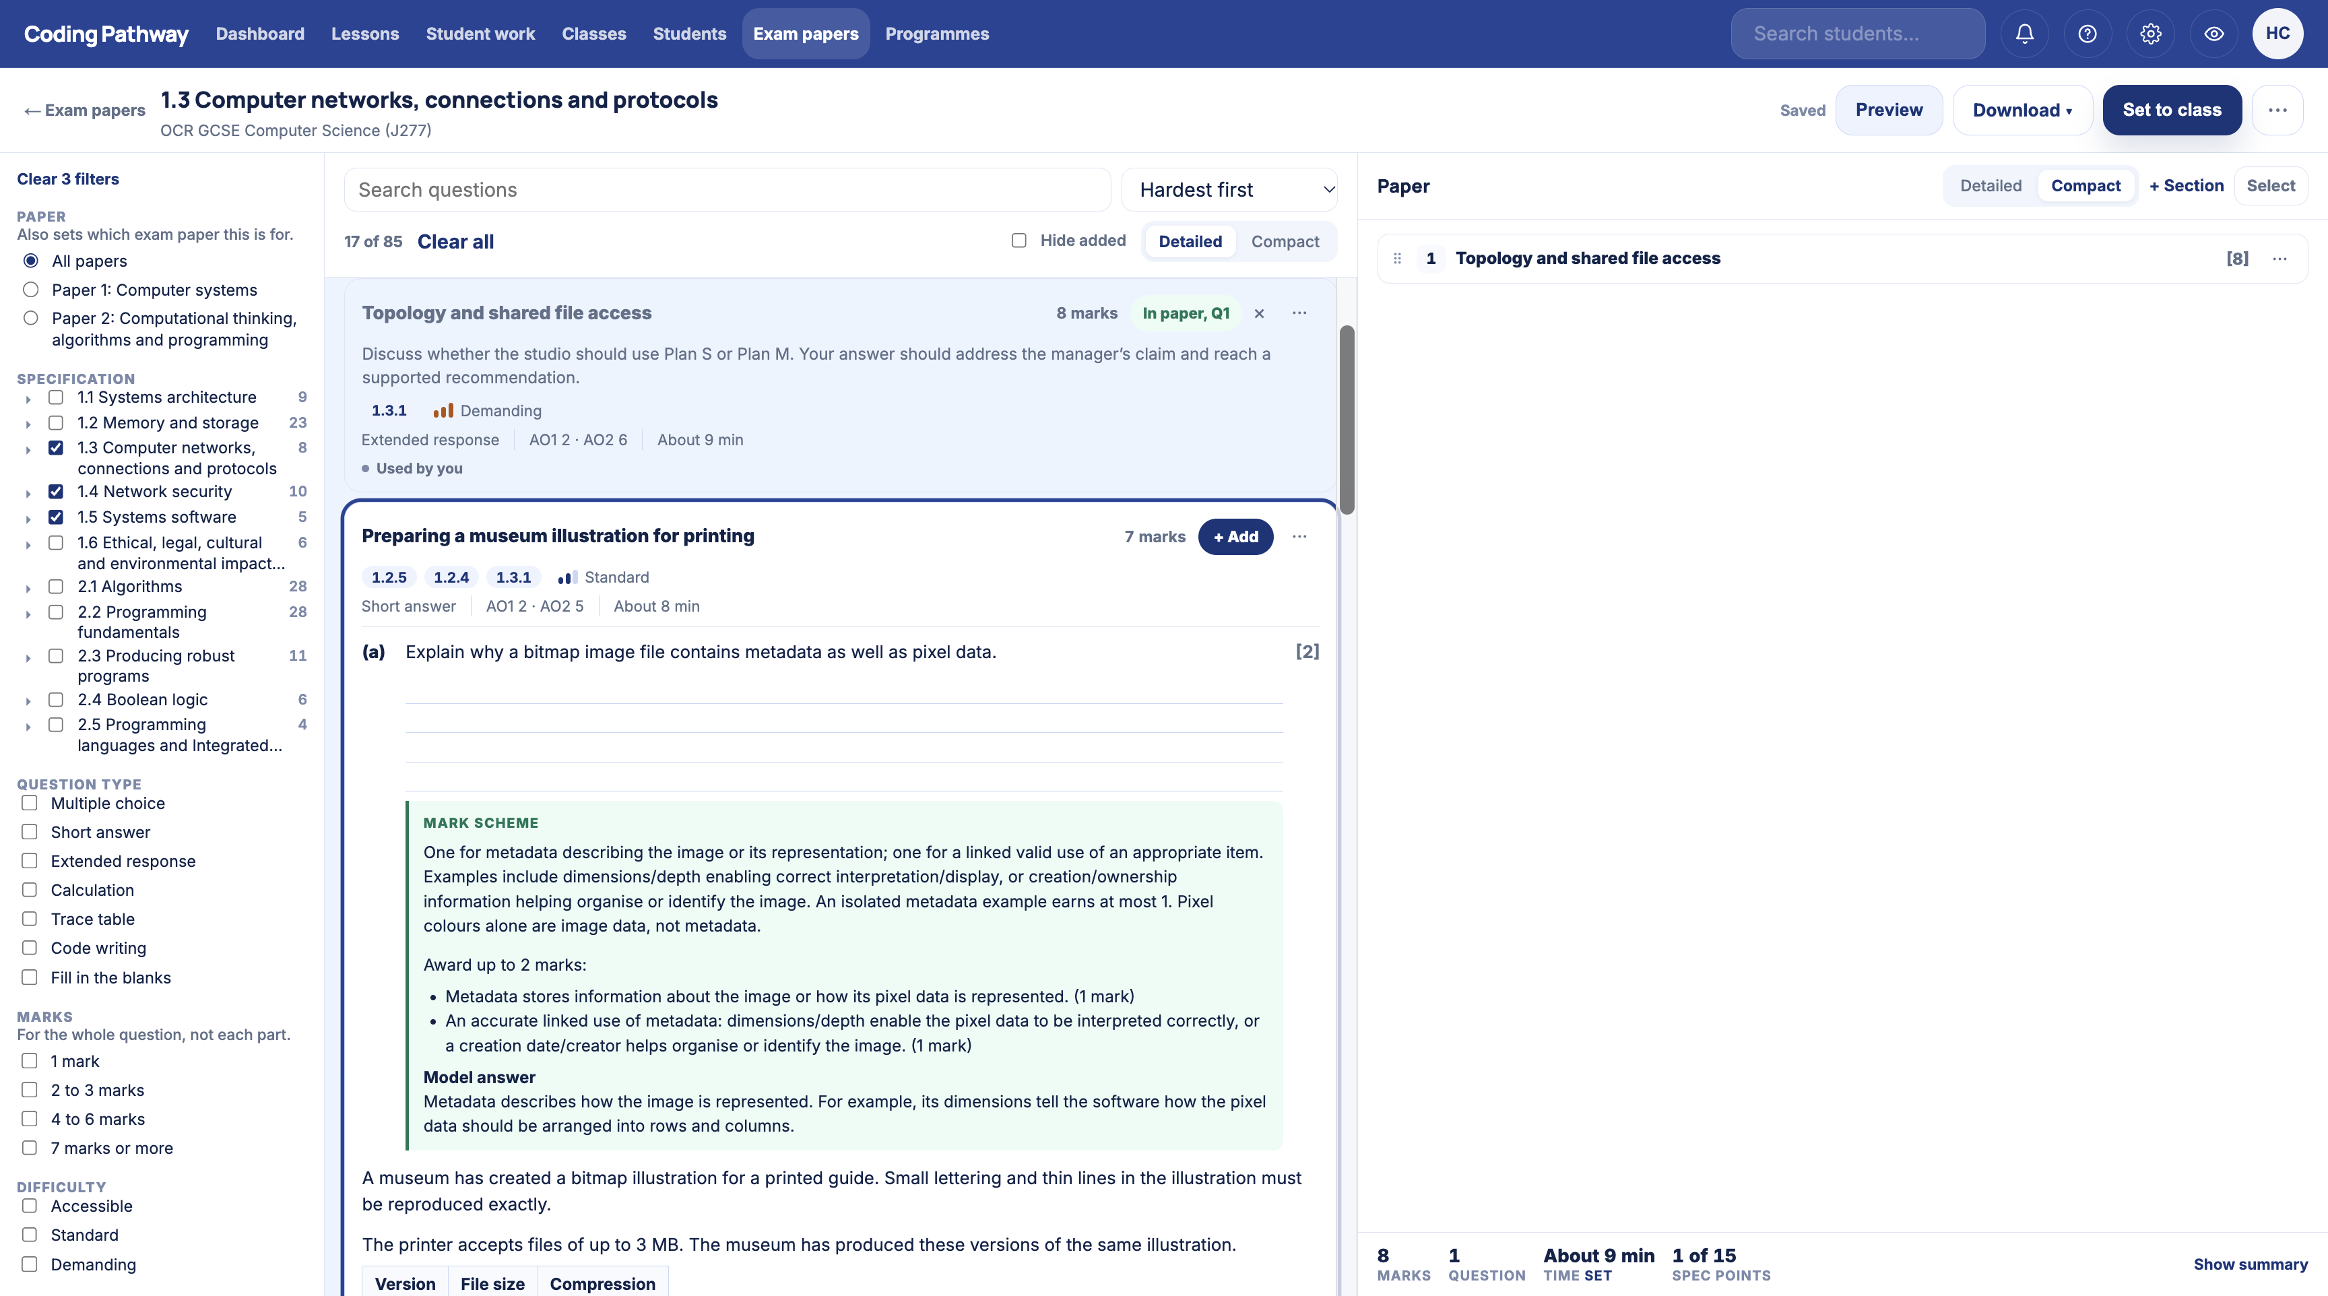
Task: Open the Hardest first sort dropdown
Action: pos(1229,190)
